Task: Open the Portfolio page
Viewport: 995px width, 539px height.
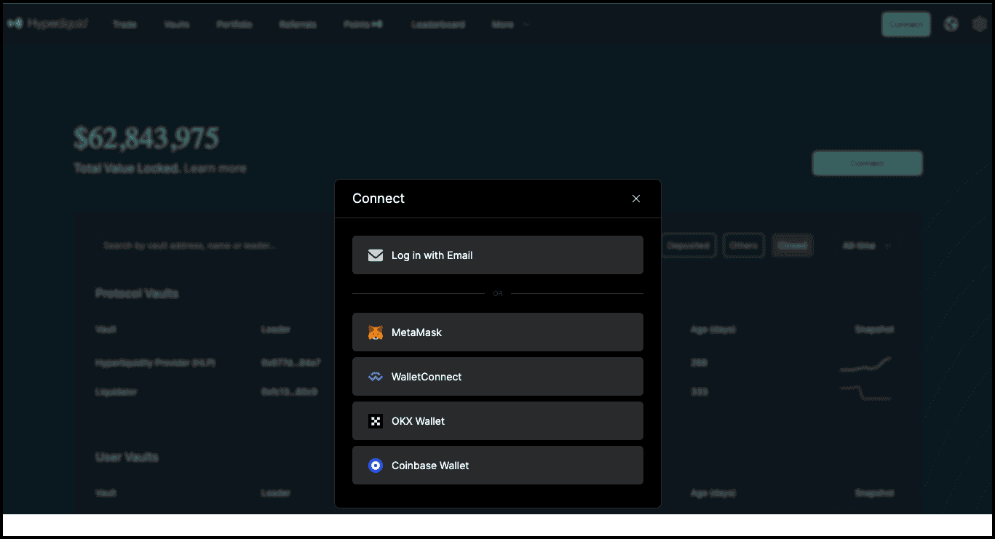Action: [234, 25]
